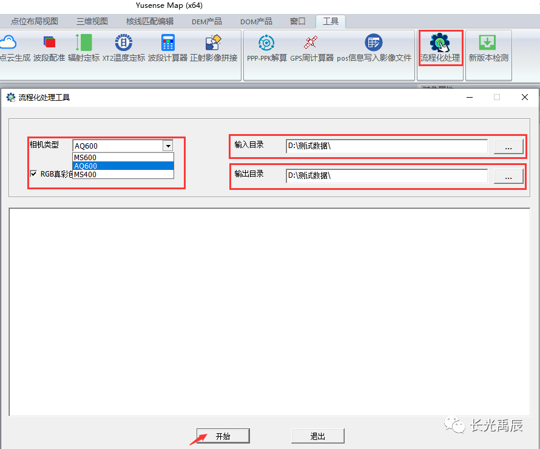Image resolution: width=540 pixels, height=449 pixels.
Task: Select the 辐射定标 tool icon
Action: click(84, 43)
